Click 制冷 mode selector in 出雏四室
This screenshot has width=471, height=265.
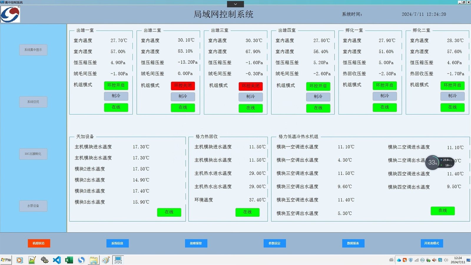(x=318, y=96)
